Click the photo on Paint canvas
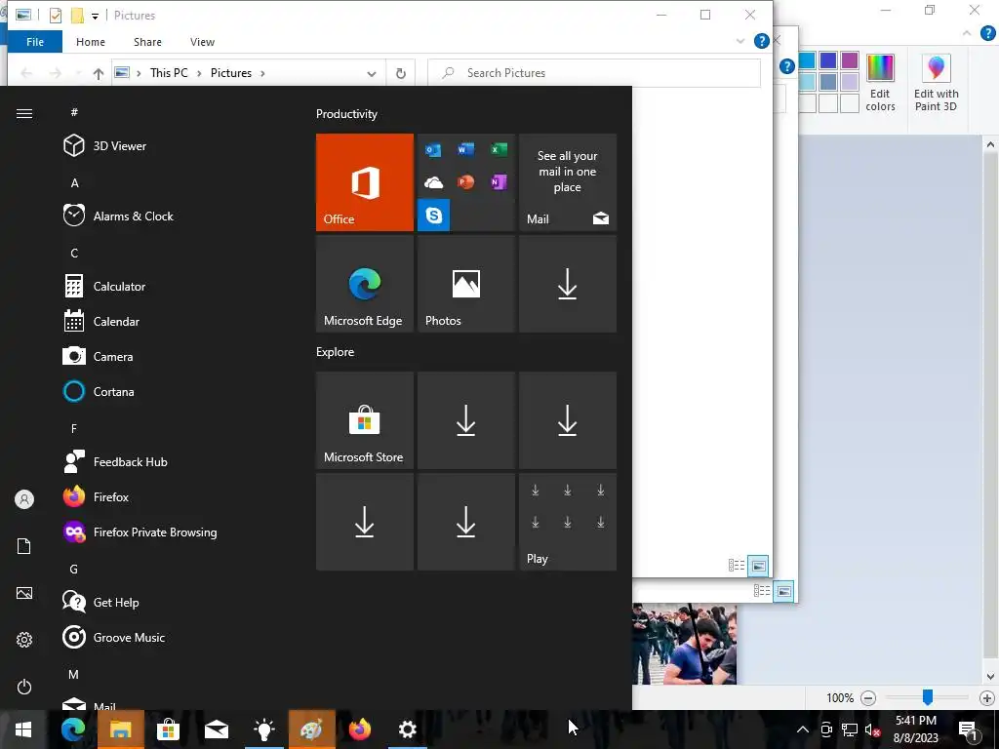 684,644
